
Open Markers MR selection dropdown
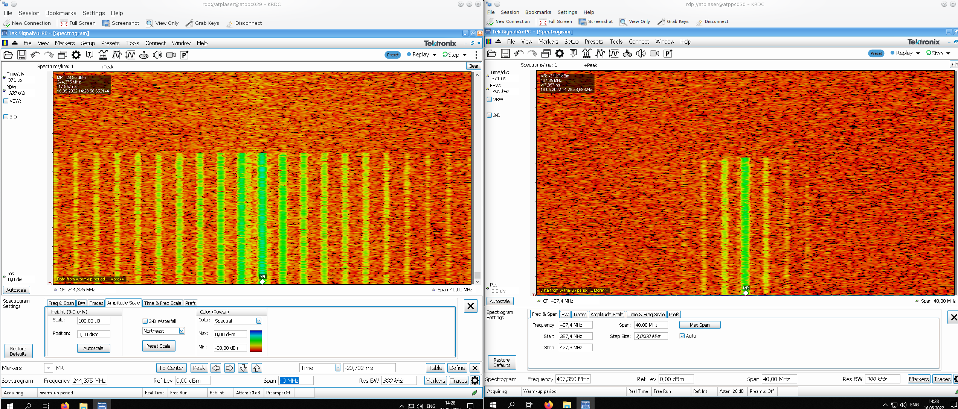point(48,368)
